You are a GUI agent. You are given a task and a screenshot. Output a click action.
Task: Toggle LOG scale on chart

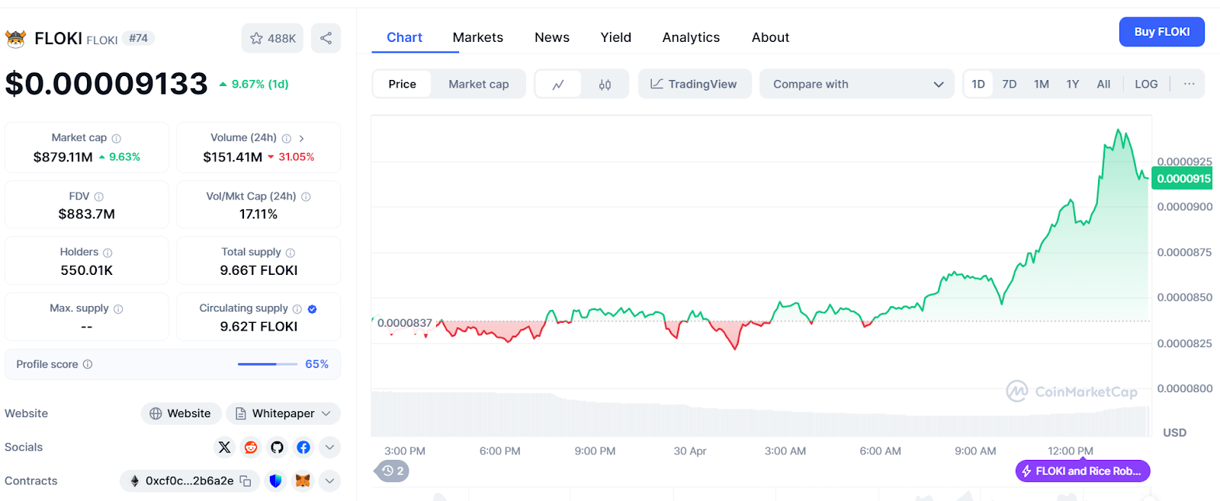(1146, 85)
